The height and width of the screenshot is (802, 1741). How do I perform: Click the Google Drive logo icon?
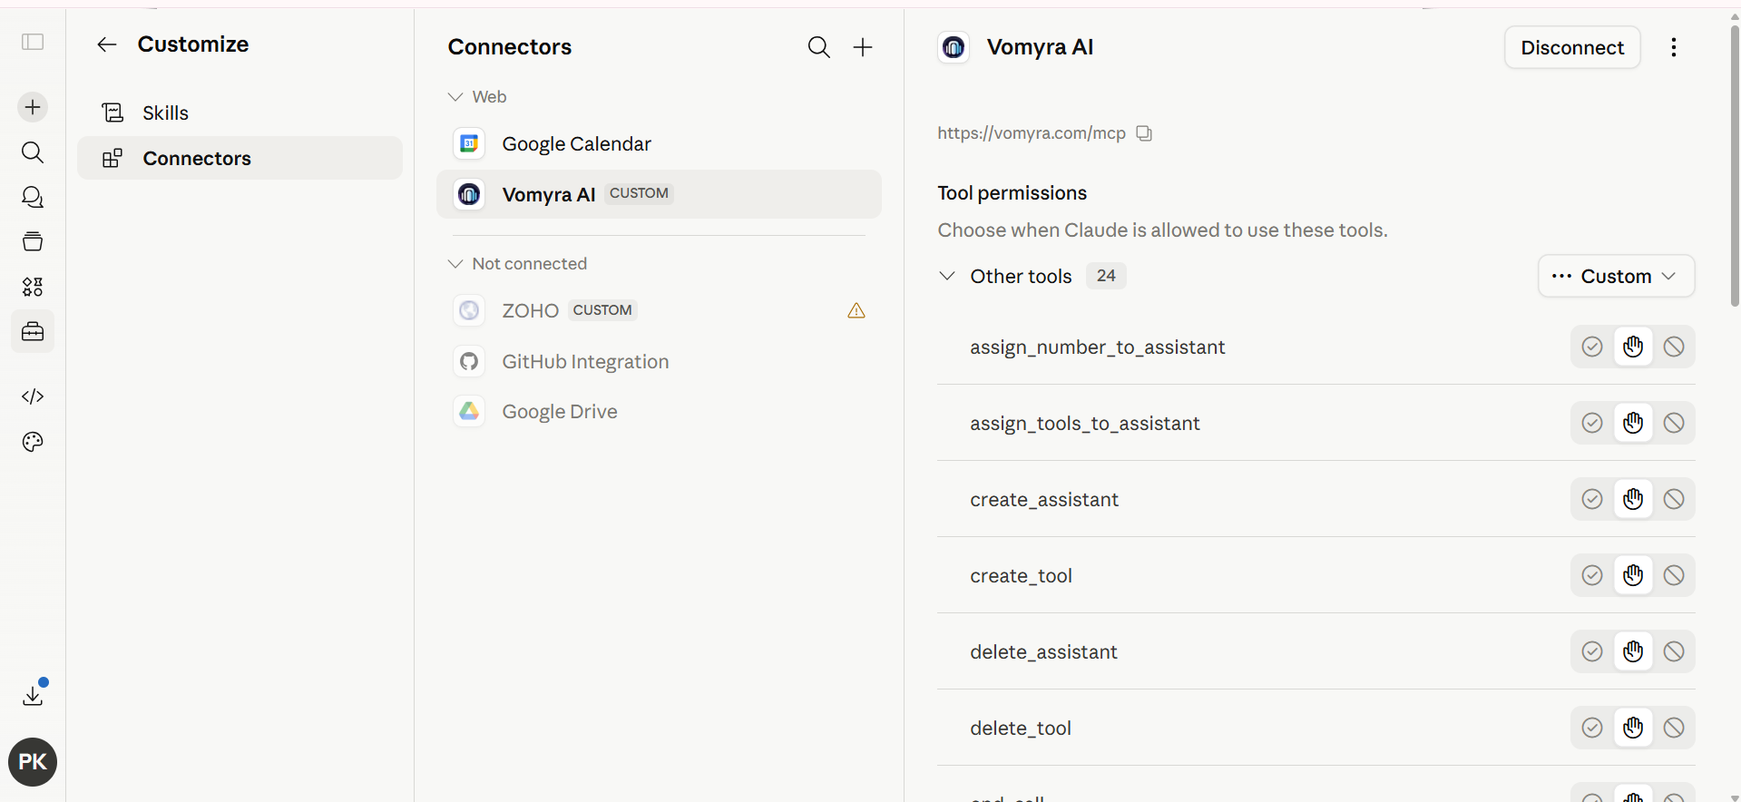pos(469,411)
